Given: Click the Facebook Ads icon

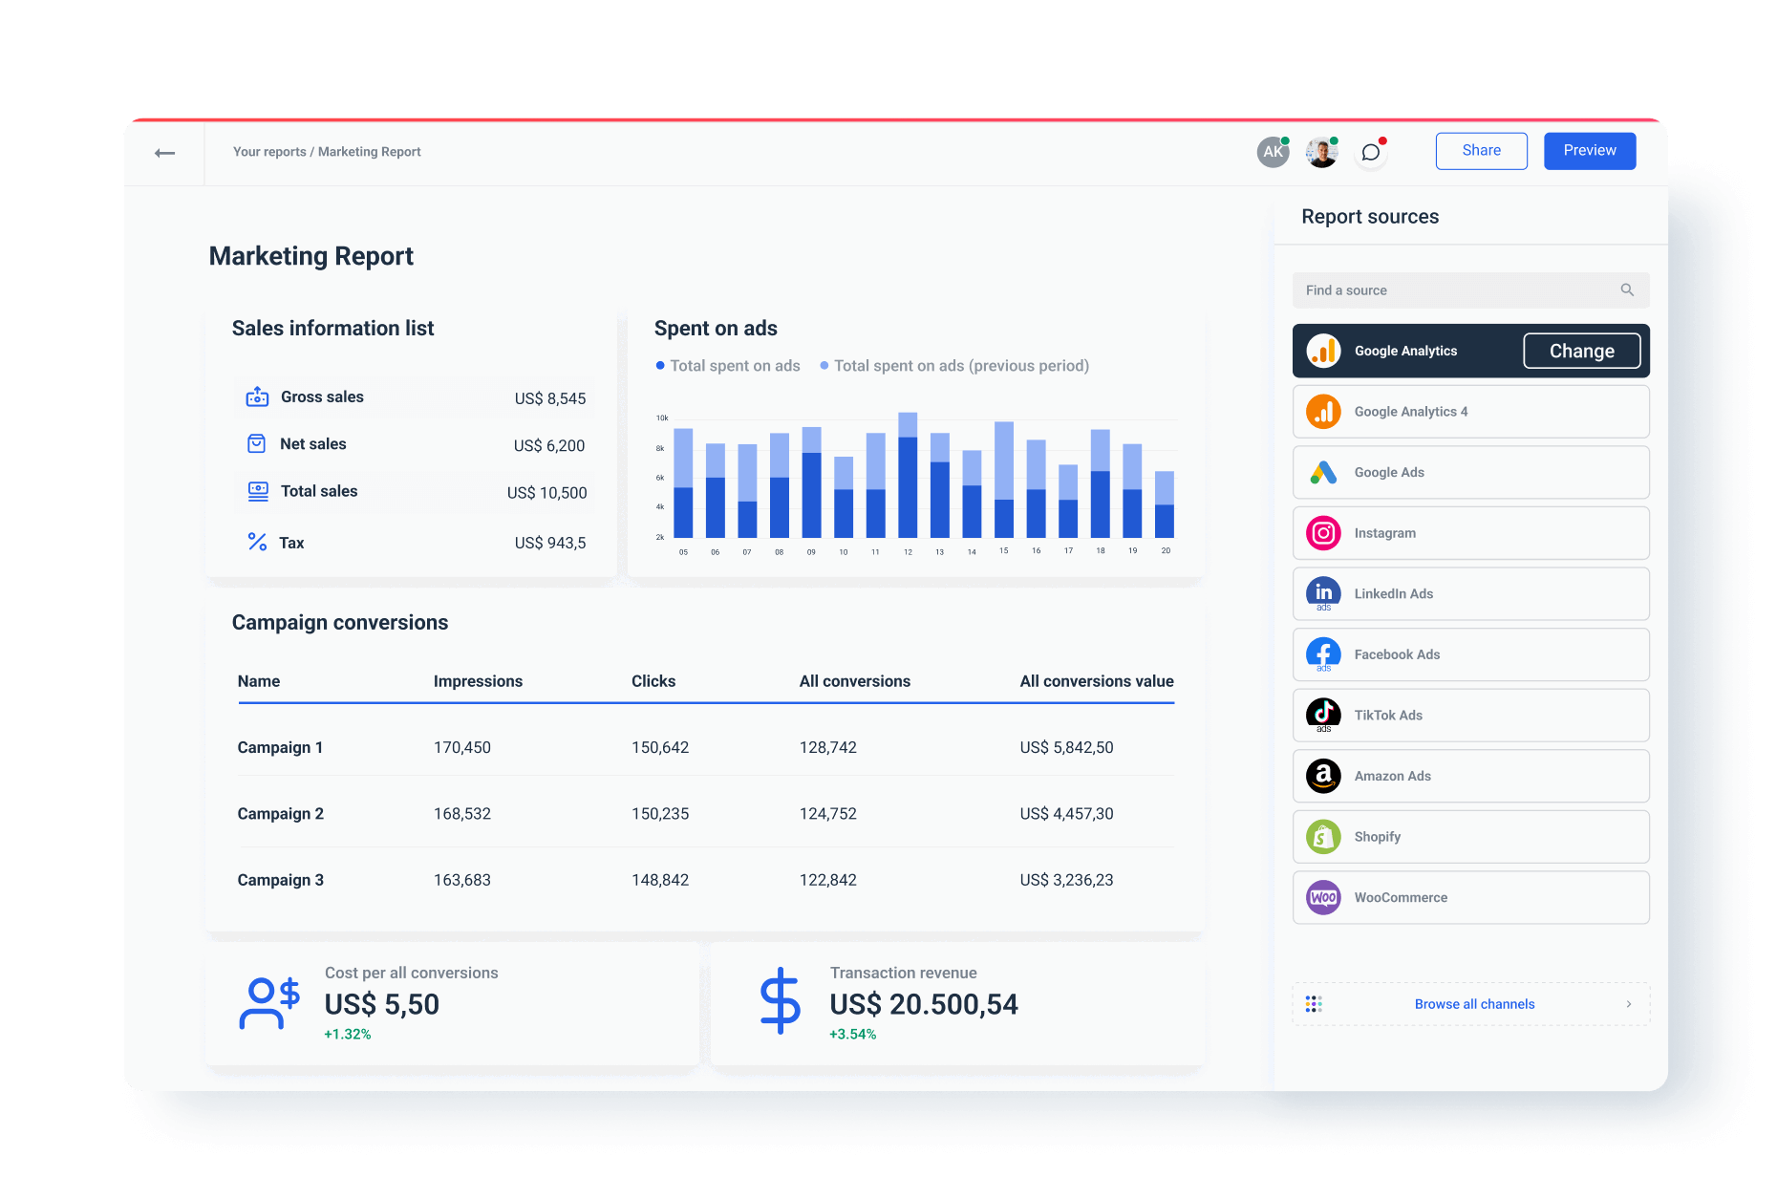Looking at the screenshot, I should 1323,654.
